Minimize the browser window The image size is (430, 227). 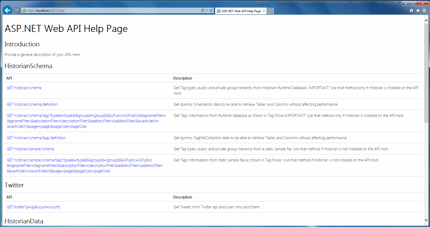(x=406, y=3)
